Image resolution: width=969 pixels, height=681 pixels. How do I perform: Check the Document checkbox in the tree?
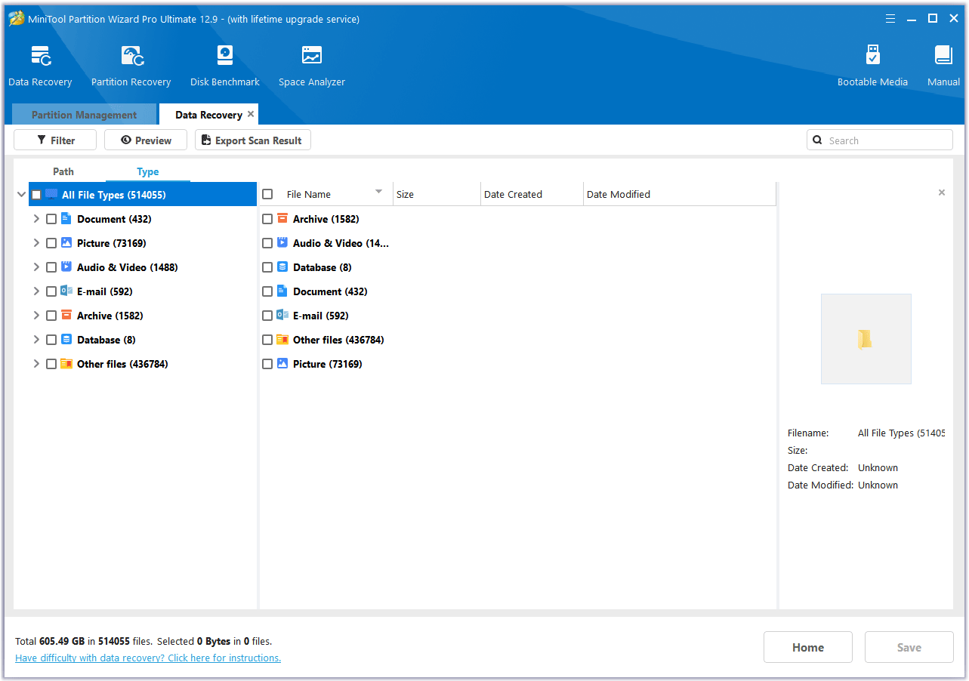[x=51, y=219]
